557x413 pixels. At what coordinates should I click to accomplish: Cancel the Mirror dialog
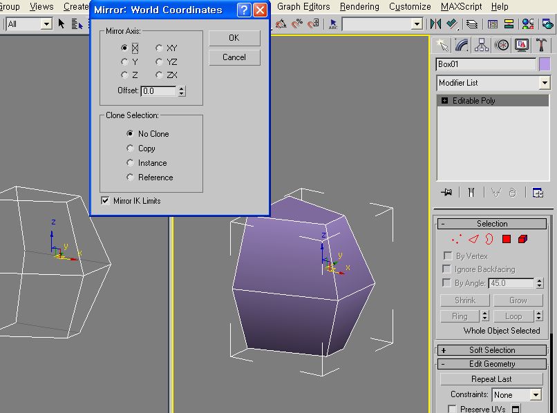click(234, 57)
